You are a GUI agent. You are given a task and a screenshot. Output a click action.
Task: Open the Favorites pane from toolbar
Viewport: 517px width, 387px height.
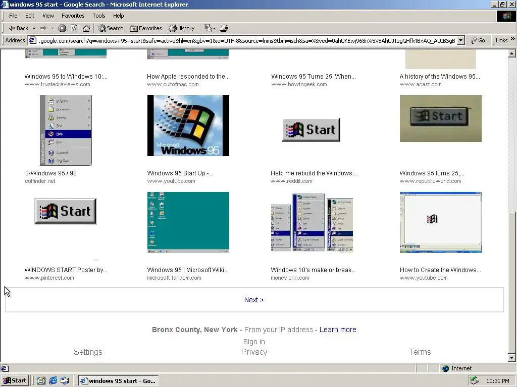(x=146, y=28)
